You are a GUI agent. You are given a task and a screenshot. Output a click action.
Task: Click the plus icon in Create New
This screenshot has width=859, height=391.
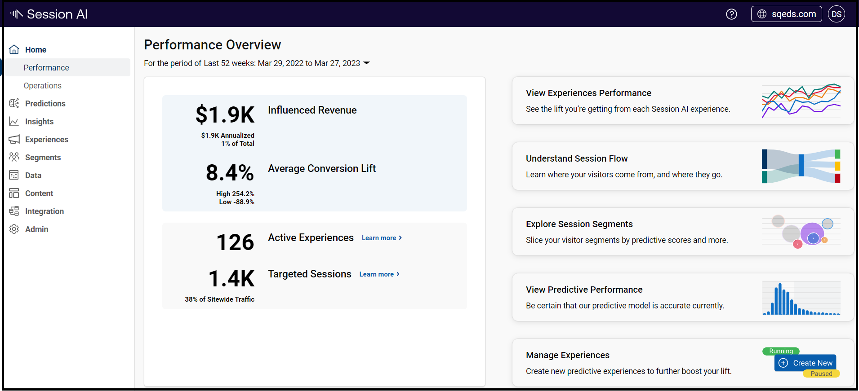(783, 363)
